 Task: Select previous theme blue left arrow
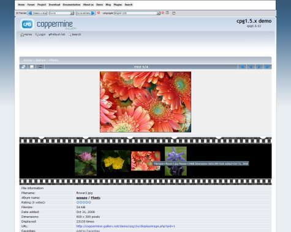[x=30, y=13]
